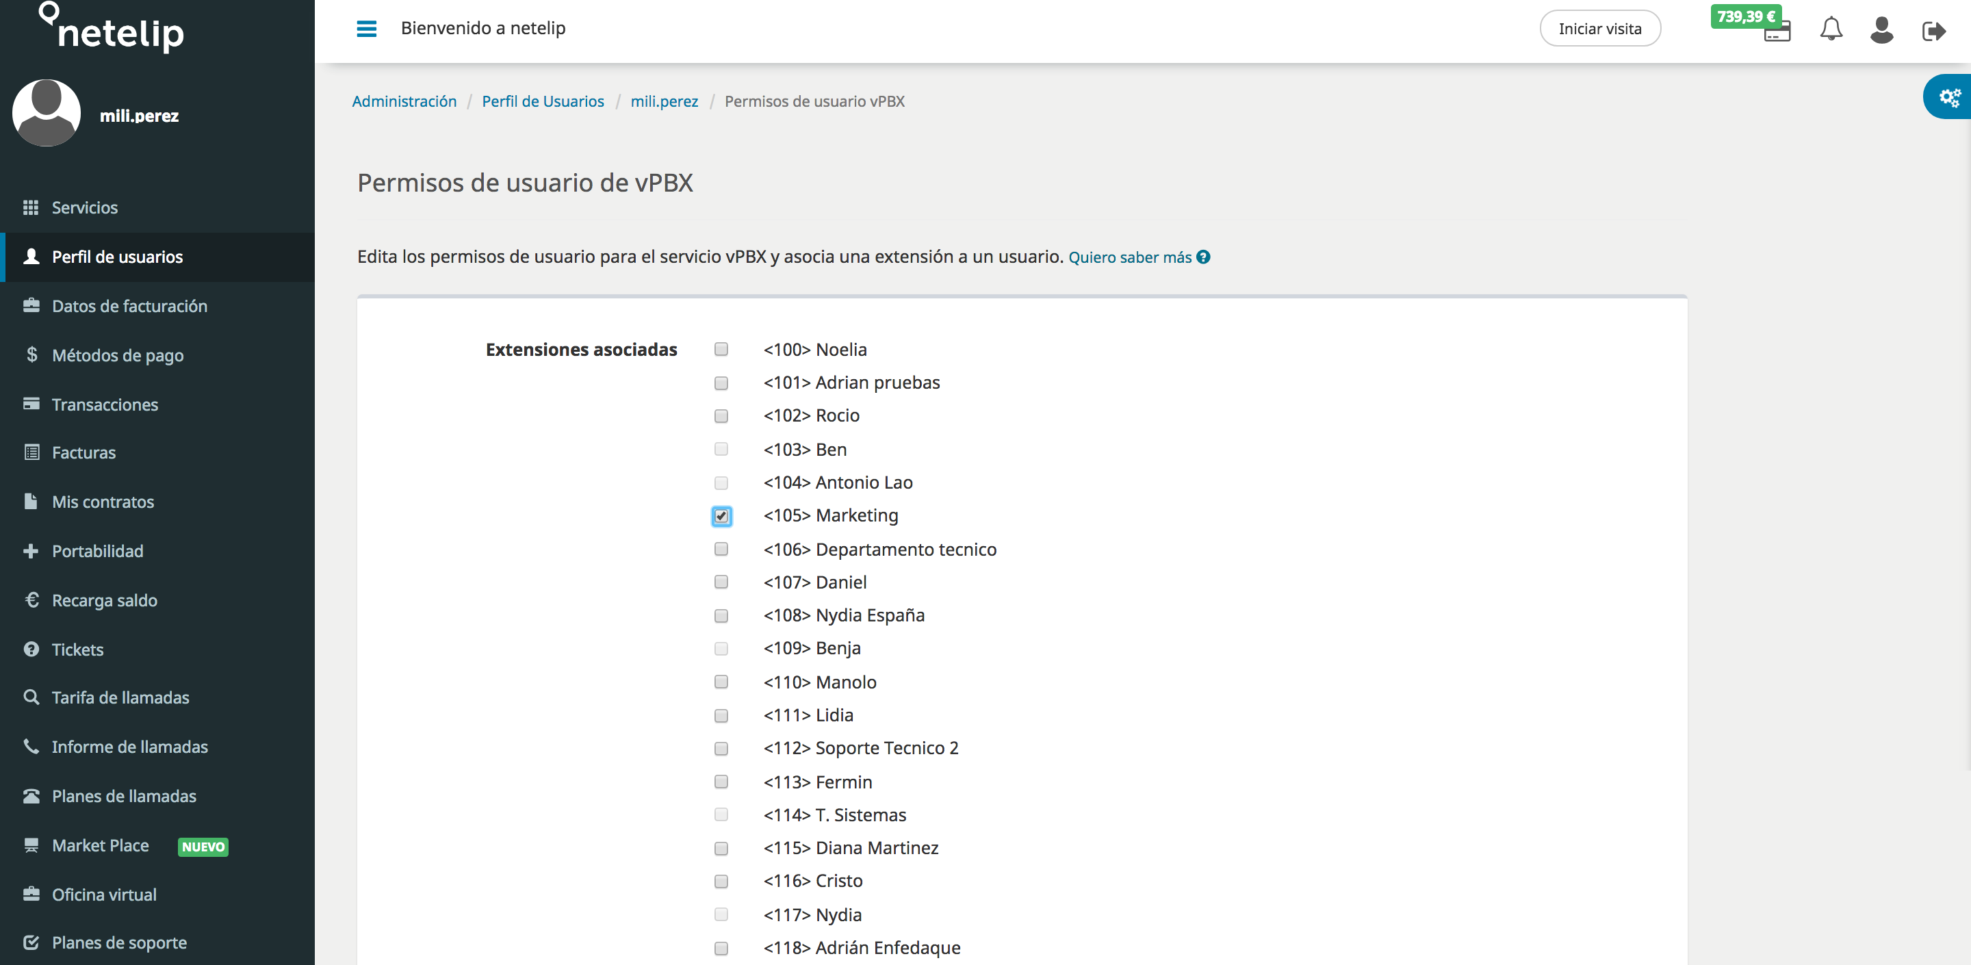Check the <108> Nydia España extension

(x=721, y=615)
